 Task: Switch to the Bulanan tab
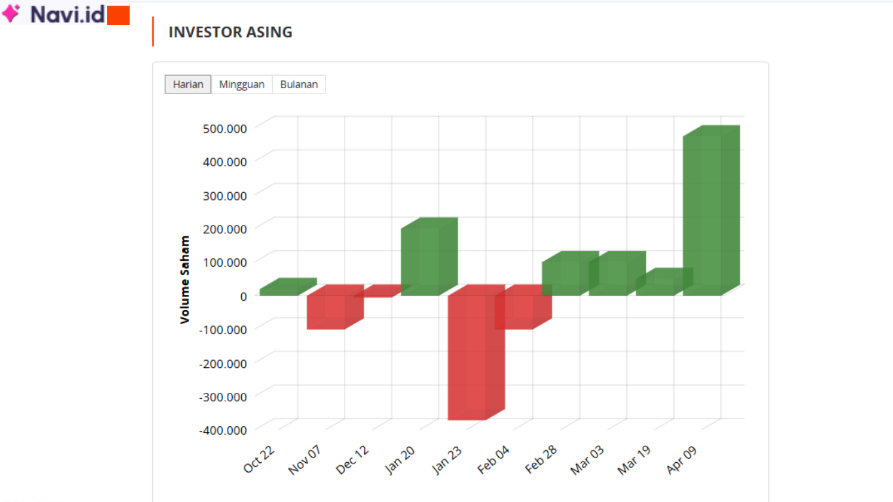(x=299, y=84)
